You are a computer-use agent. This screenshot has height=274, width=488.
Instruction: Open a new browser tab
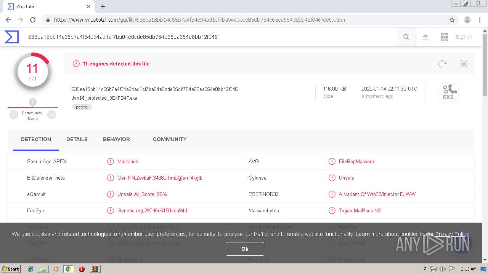[103, 6]
